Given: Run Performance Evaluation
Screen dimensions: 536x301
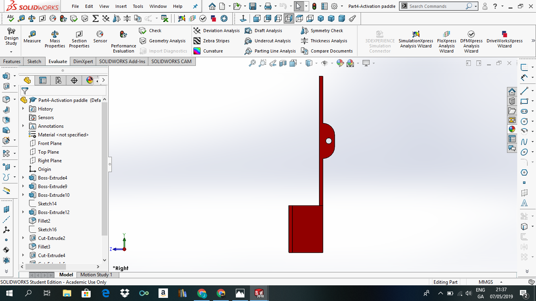Looking at the screenshot, I should (124, 42).
